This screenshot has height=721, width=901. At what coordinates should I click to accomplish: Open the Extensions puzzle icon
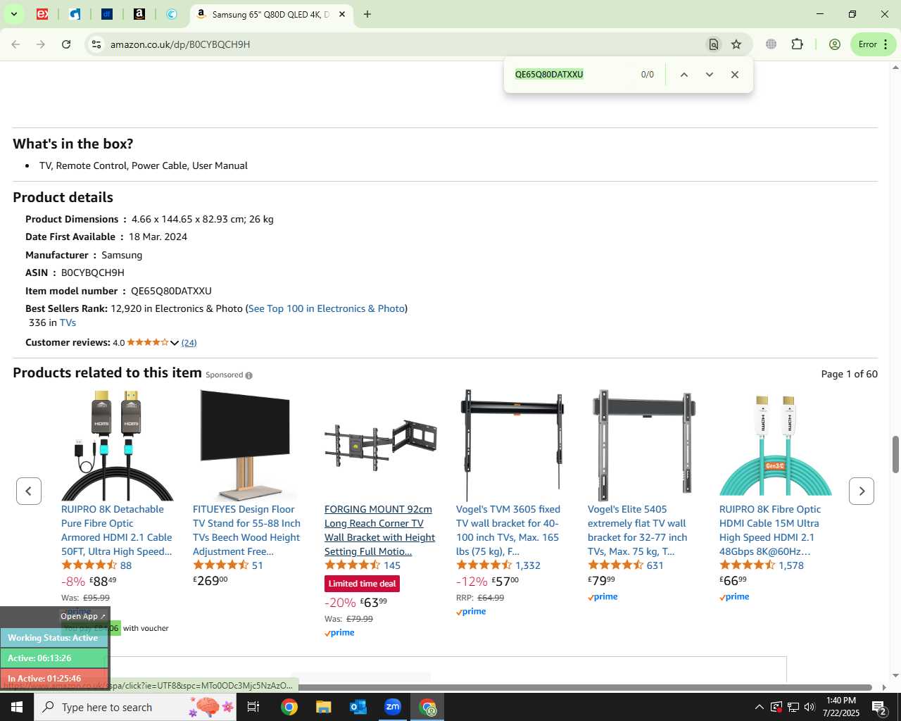coord(797,44)
